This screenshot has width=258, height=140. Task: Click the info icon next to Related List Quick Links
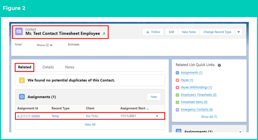tap(219, 65)
